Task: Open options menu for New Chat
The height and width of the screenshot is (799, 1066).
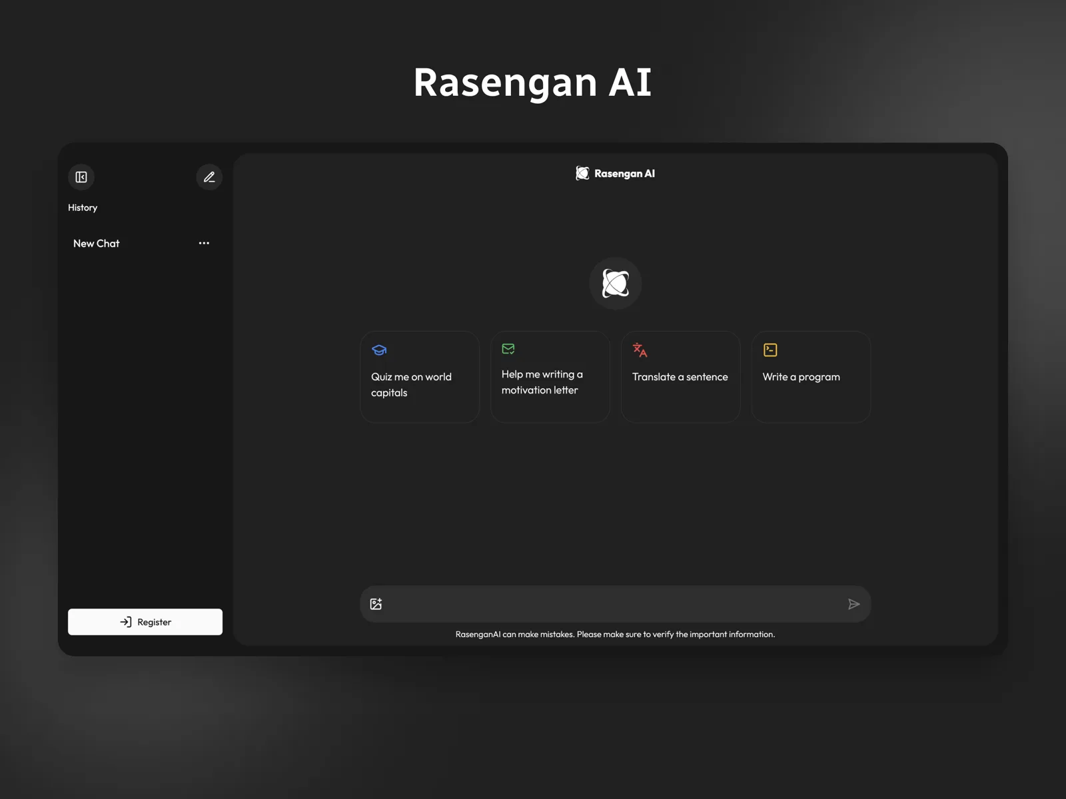Action: [204, 243]
